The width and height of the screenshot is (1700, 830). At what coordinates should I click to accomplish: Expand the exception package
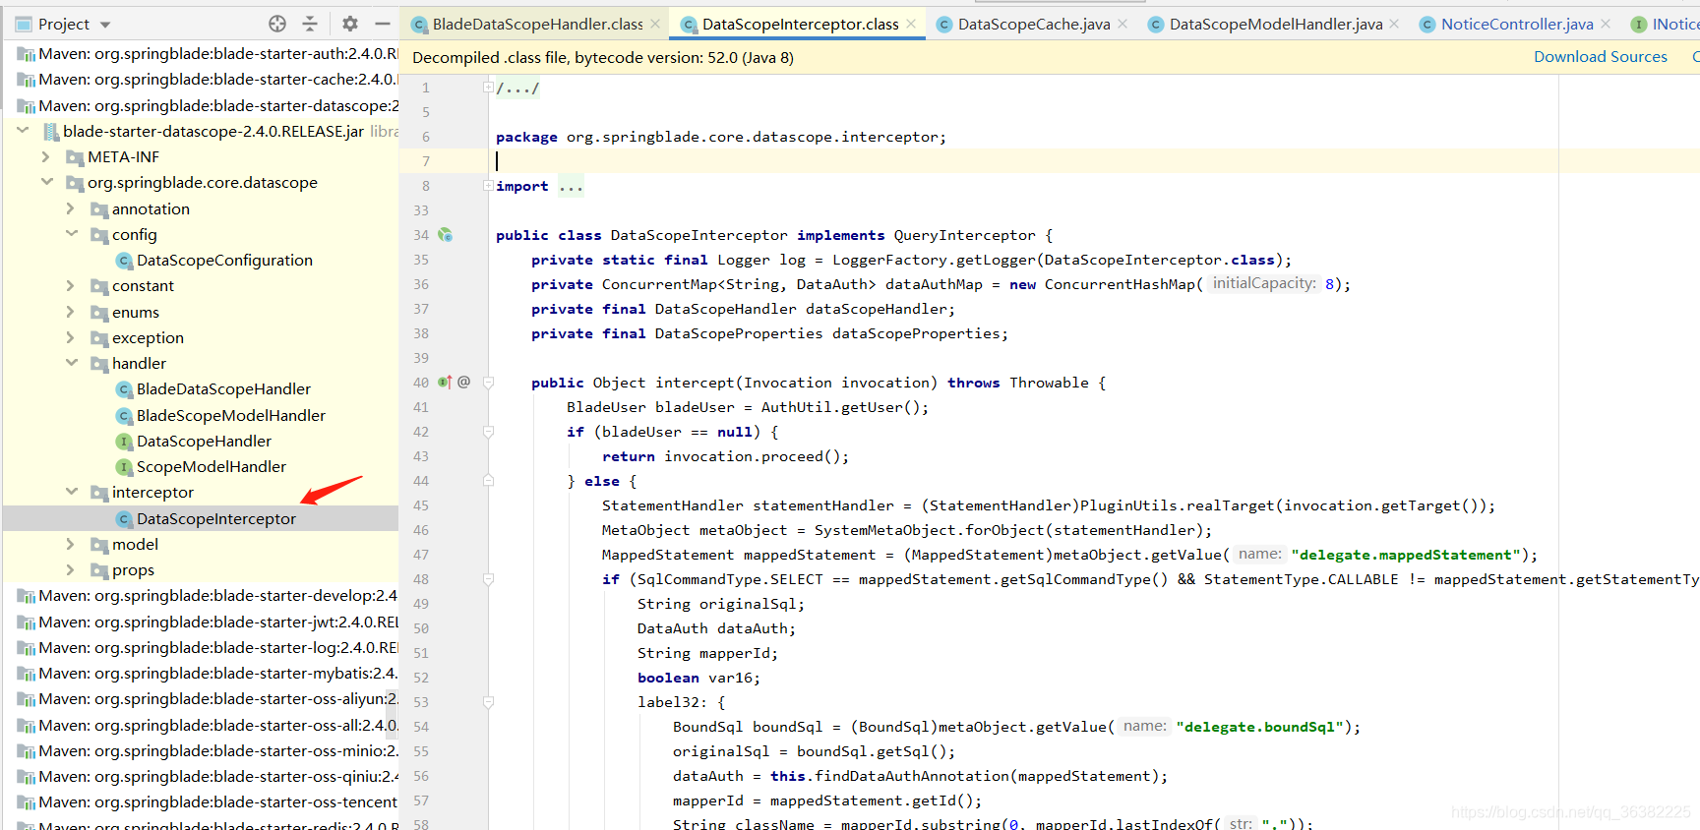pos(71,337)
